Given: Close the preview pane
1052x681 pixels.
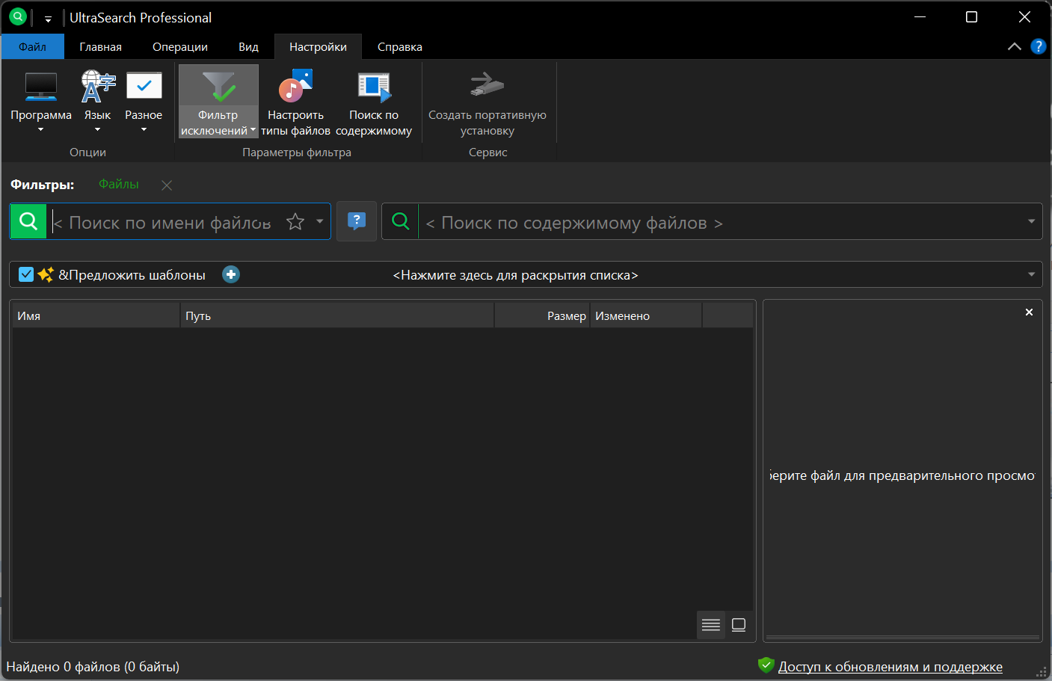Looking at the screenshot, I should point(1029,312).
